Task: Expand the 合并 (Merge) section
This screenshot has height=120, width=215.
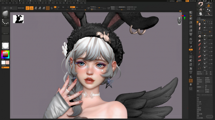Action: click(x=198, y=100)
